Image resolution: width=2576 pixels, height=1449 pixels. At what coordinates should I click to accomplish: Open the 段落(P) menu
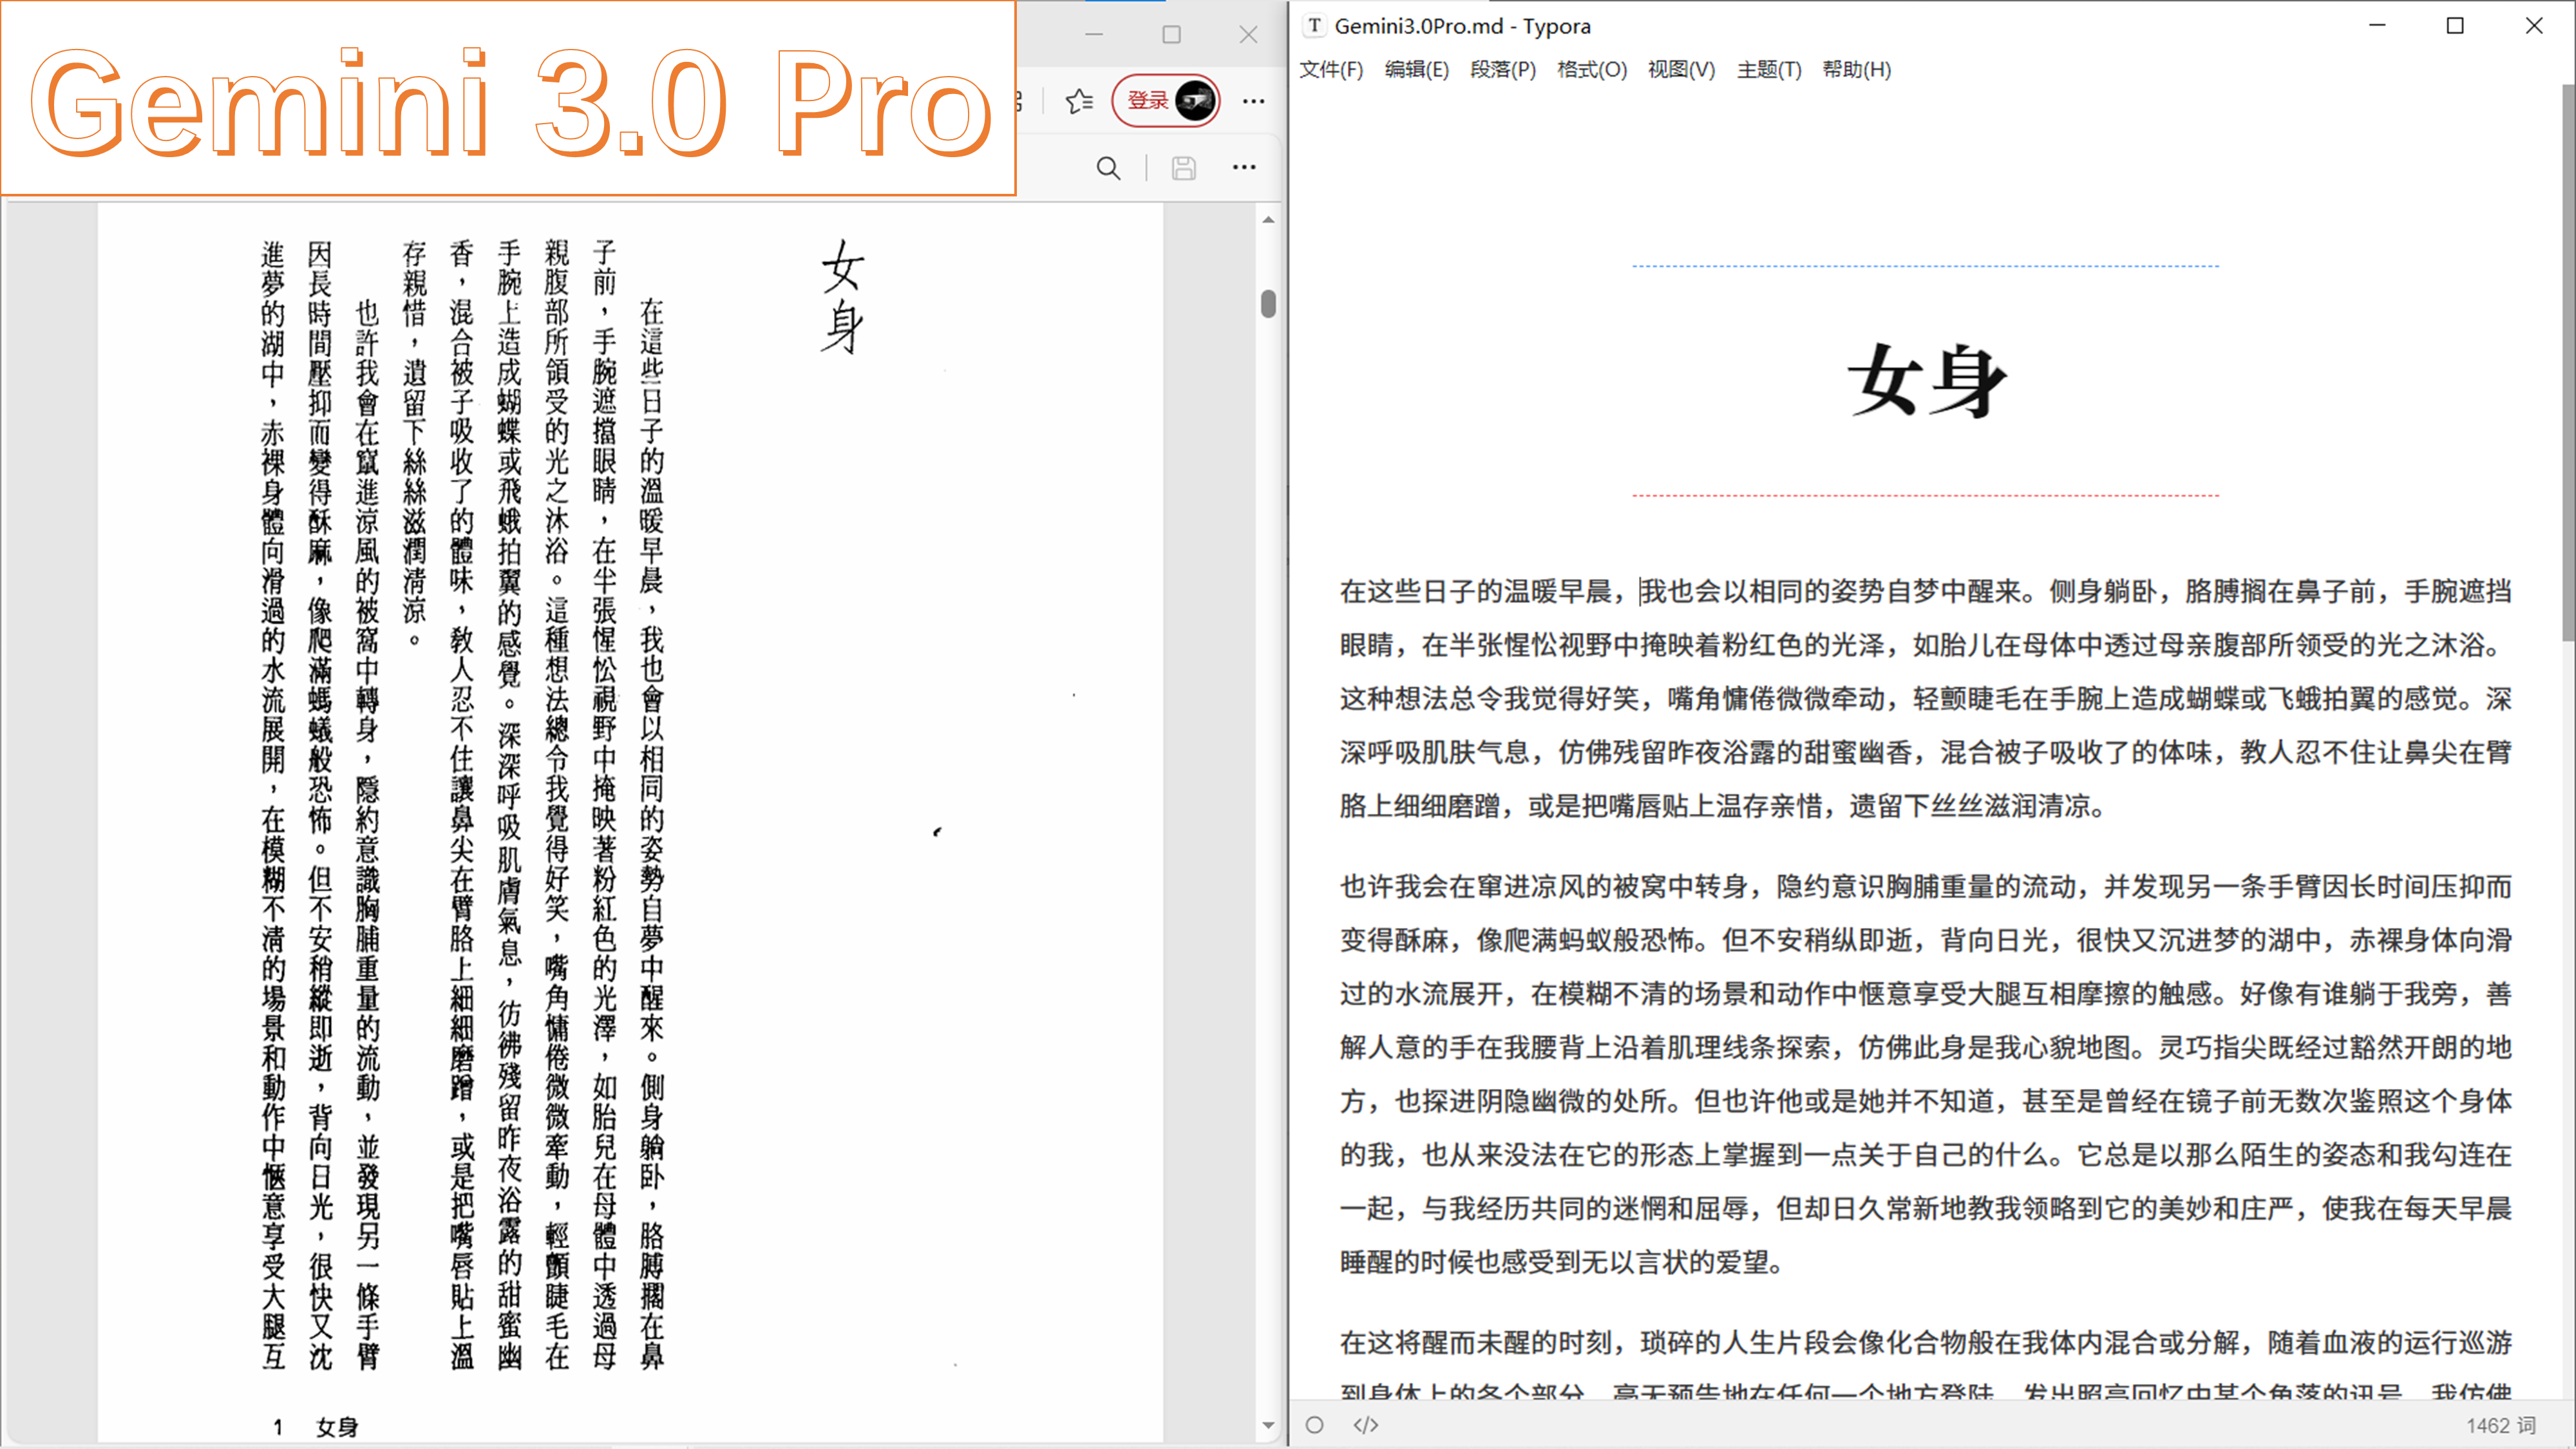1503,70
